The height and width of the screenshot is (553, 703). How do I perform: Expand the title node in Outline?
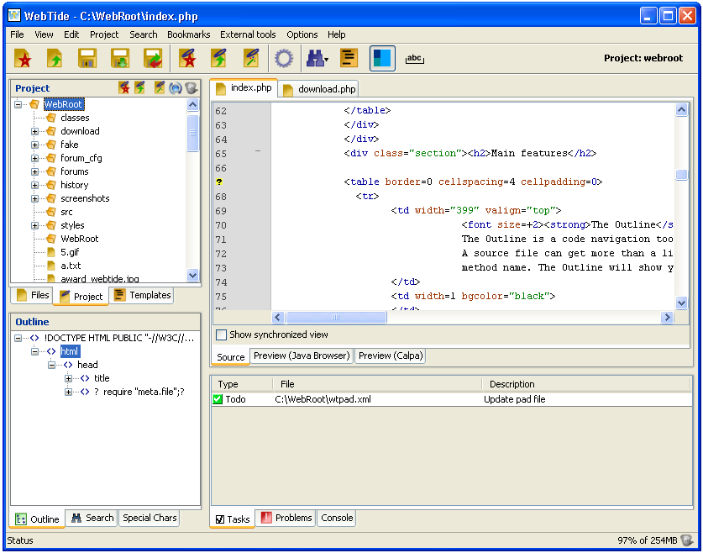(x=68, y=378)
